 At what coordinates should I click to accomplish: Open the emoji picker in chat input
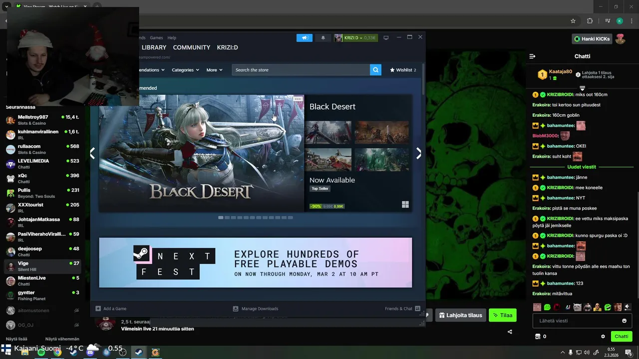click(624, 321)
